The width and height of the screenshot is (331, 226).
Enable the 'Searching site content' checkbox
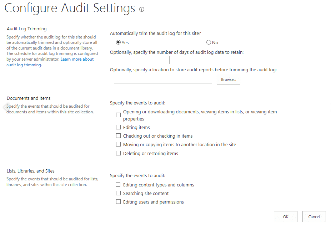[119, 193]
